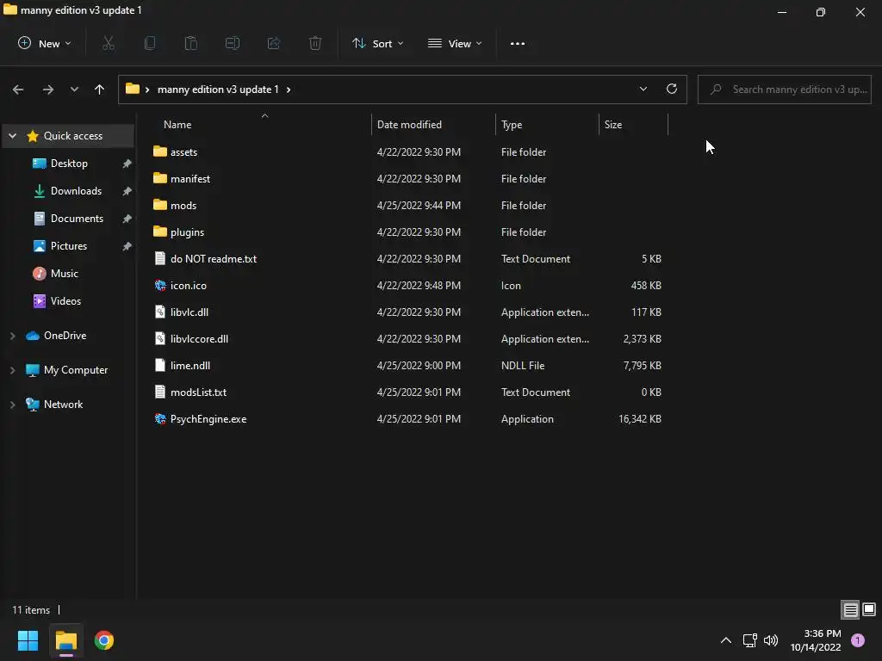882x661 pixels.
Task: Click the manifest folder icon
Action: 160,178
